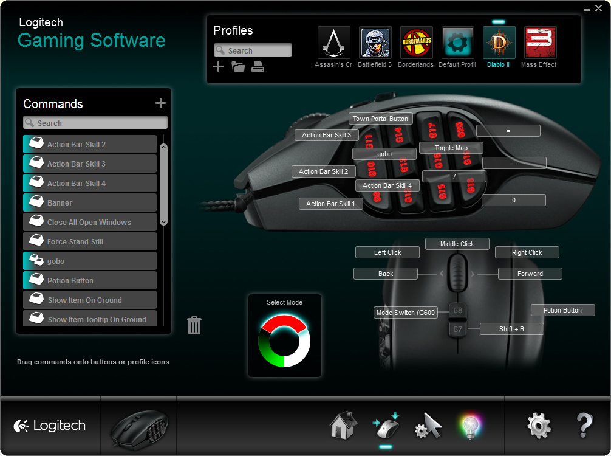Open pointer settings cursor-gear icon
The height and width of the screenshot is (456, 611).
pos(428,426)
